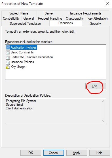The image size is (112, 158).
Task: Select the Key Usage extension entry
Action: coord(18,67)
